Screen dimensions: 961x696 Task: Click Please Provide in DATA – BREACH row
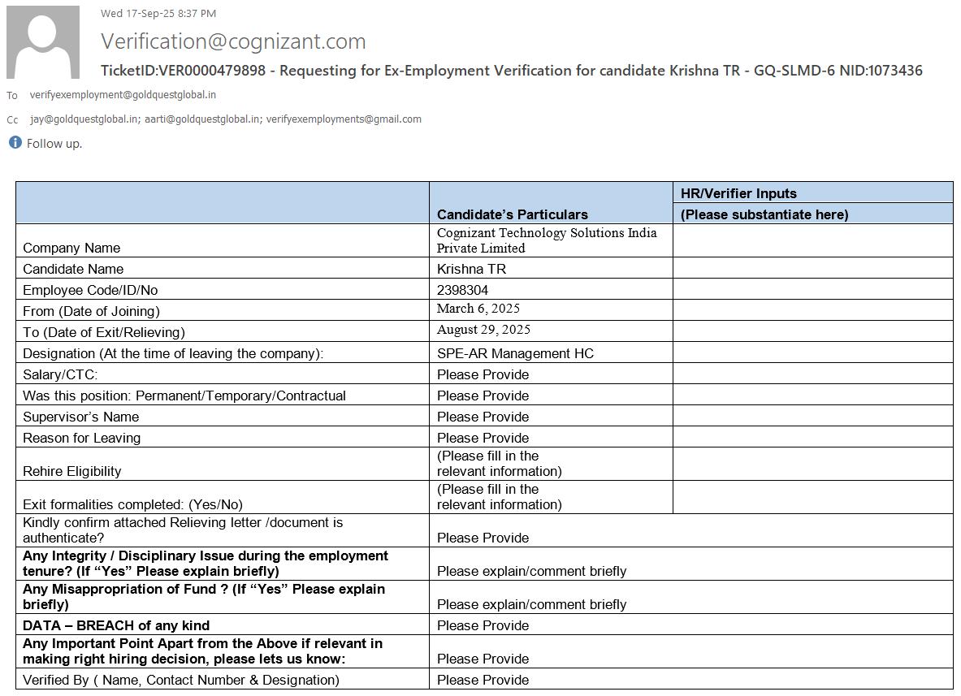[x=483, y=625]
